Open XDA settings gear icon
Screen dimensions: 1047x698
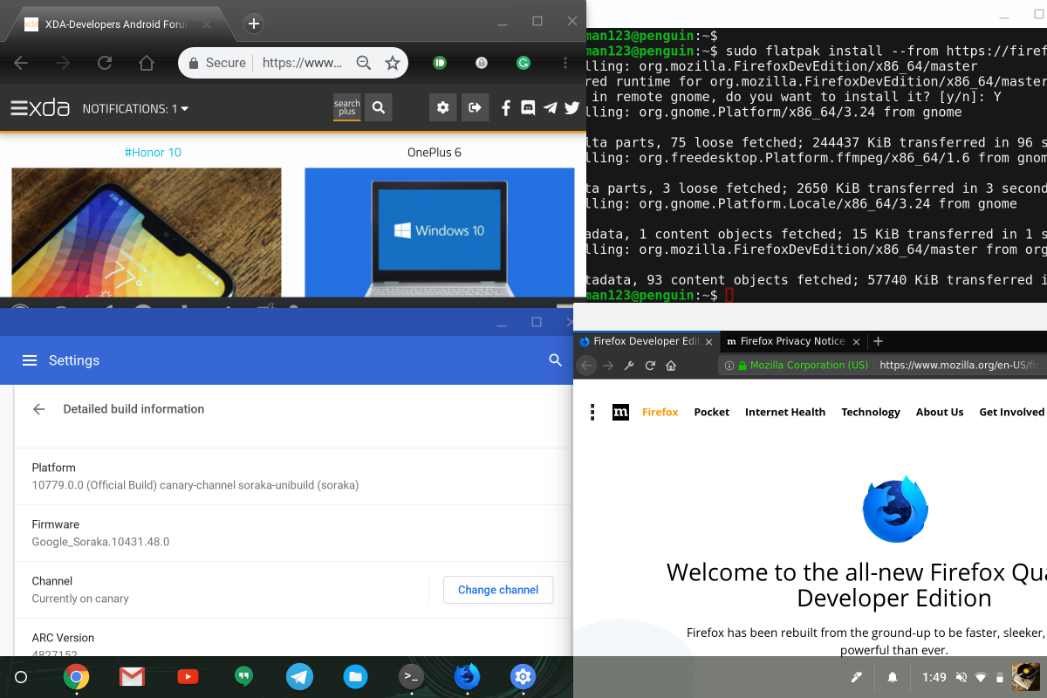tap(442, 108)
